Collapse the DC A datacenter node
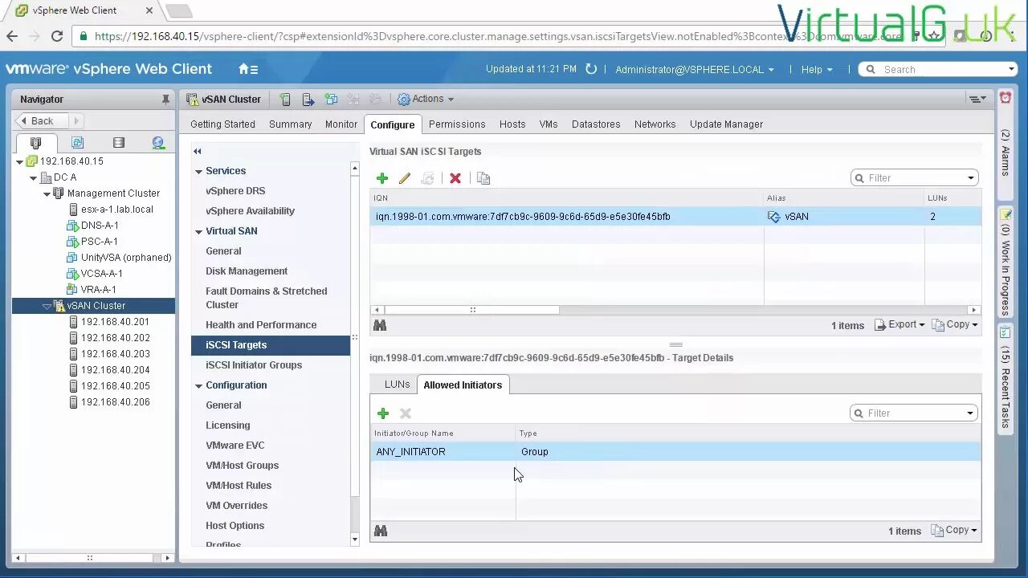Screen dimensions: 1028x578 (x=33, y=177)
